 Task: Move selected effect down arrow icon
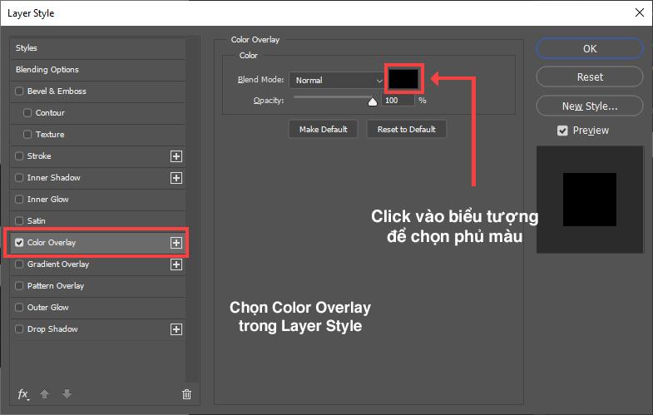click(x=67, y=393)
